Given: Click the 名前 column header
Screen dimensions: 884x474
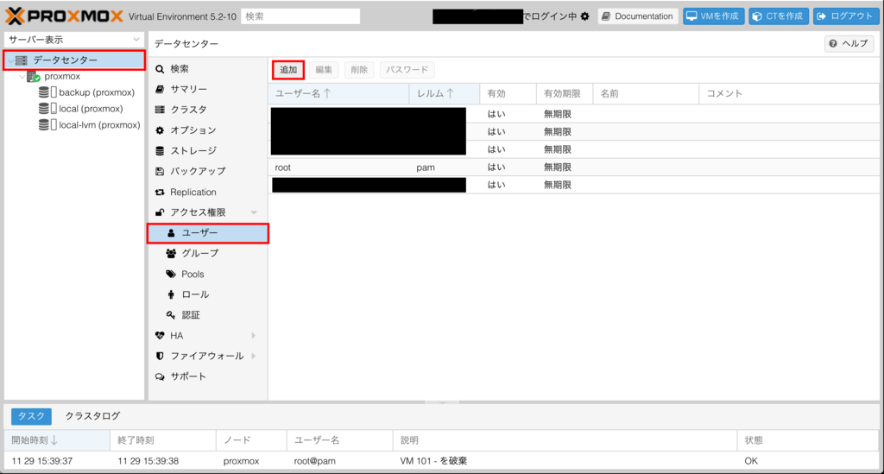Looking at the screenshot, I should click(646, 93).
